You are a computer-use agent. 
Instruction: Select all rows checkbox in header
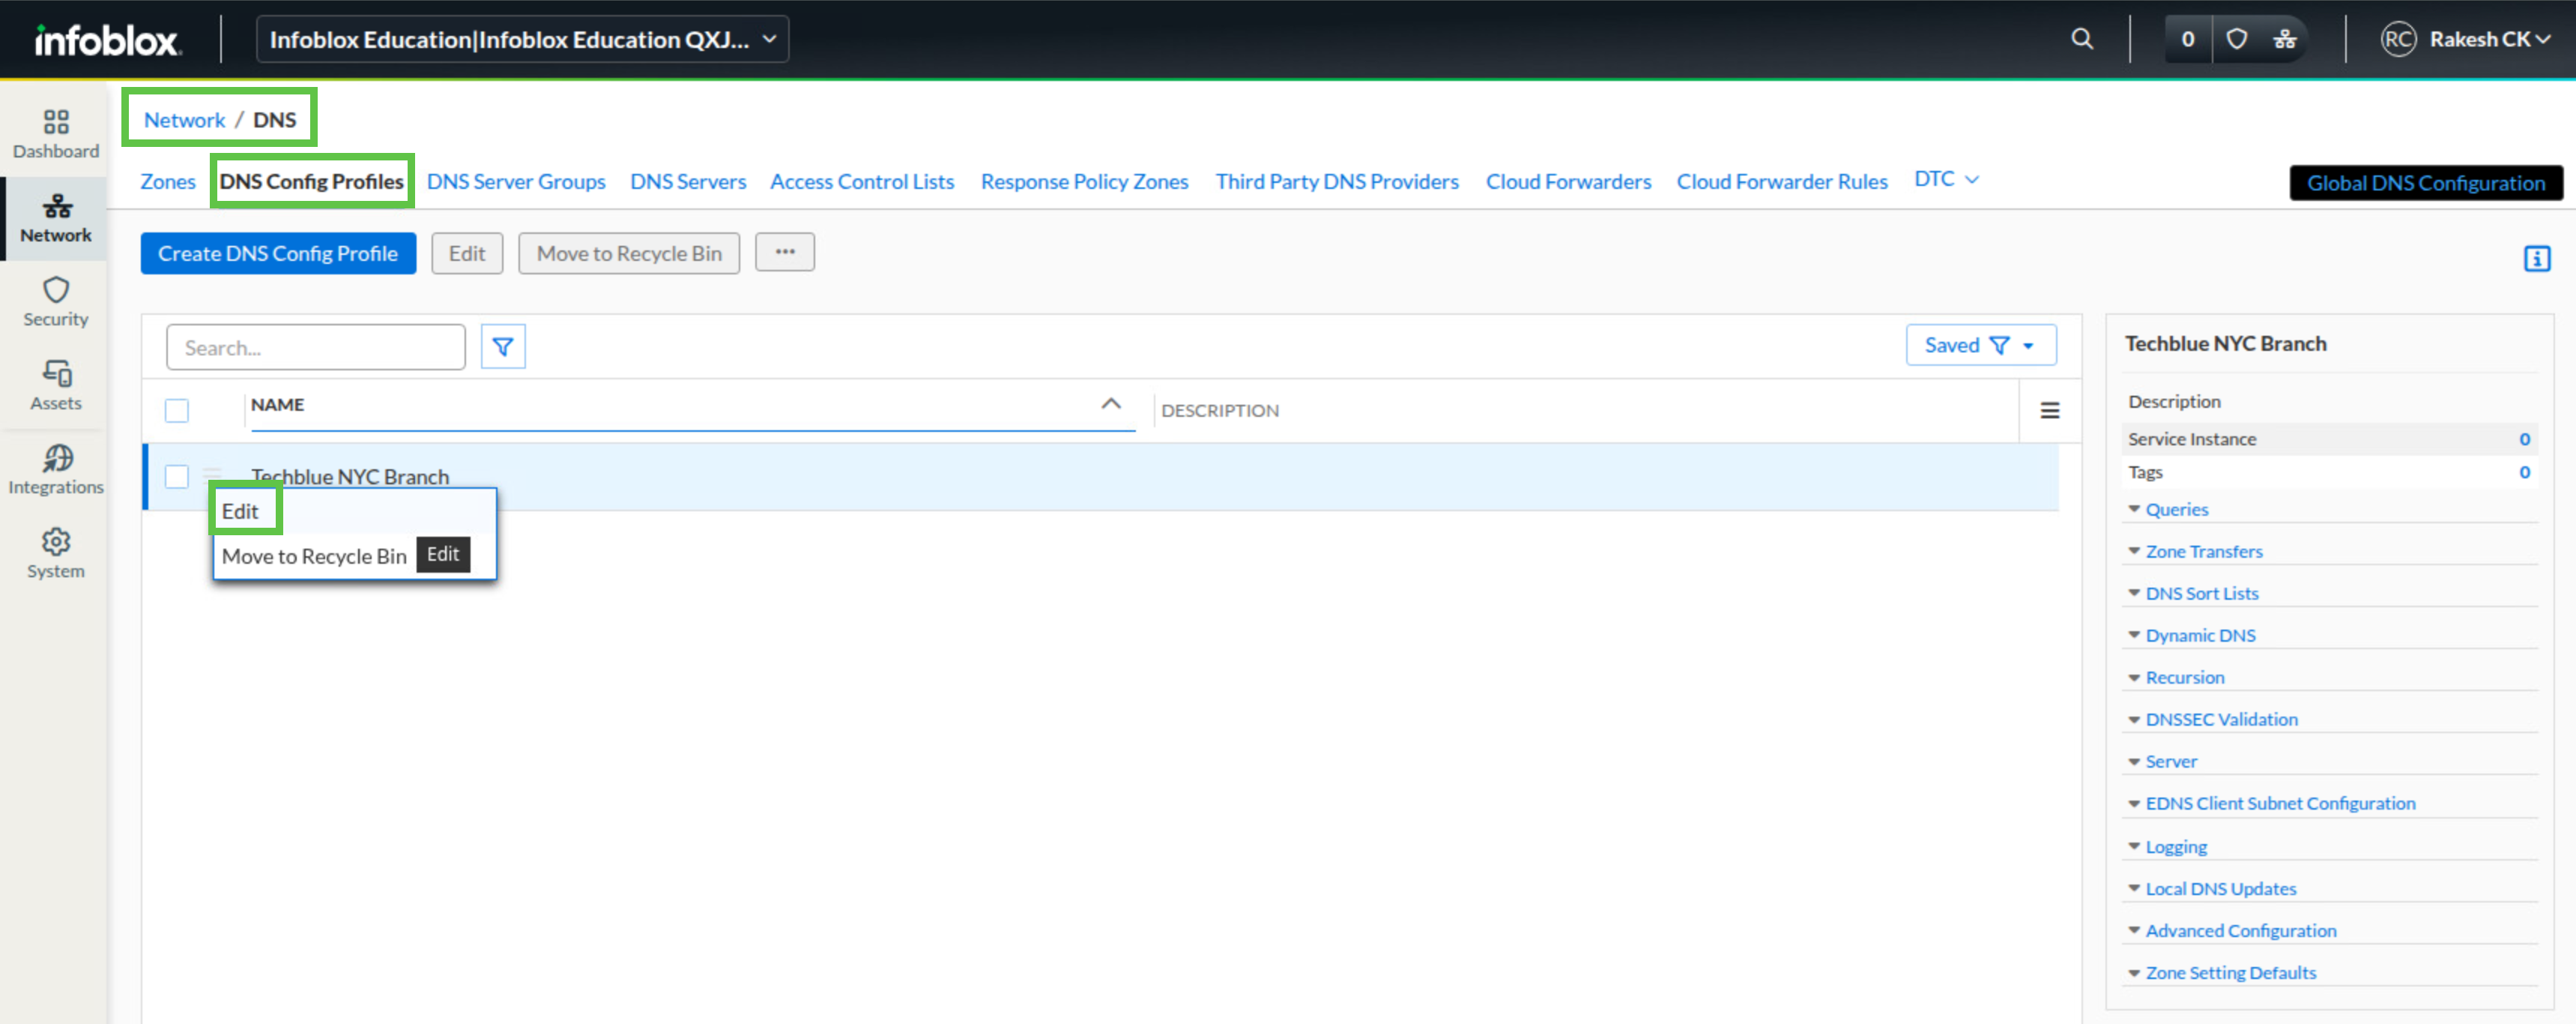177,410
